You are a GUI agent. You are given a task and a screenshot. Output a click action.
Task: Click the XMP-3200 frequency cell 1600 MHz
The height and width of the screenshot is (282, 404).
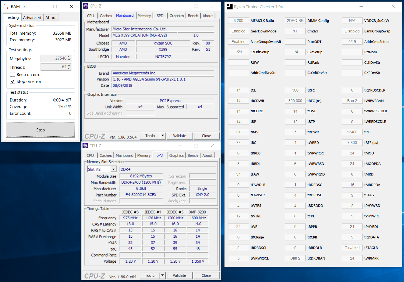pyautogui.click(x=198, y=218)
